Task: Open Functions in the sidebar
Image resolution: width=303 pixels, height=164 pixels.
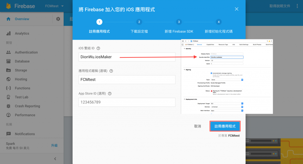Action: (22, 88)
